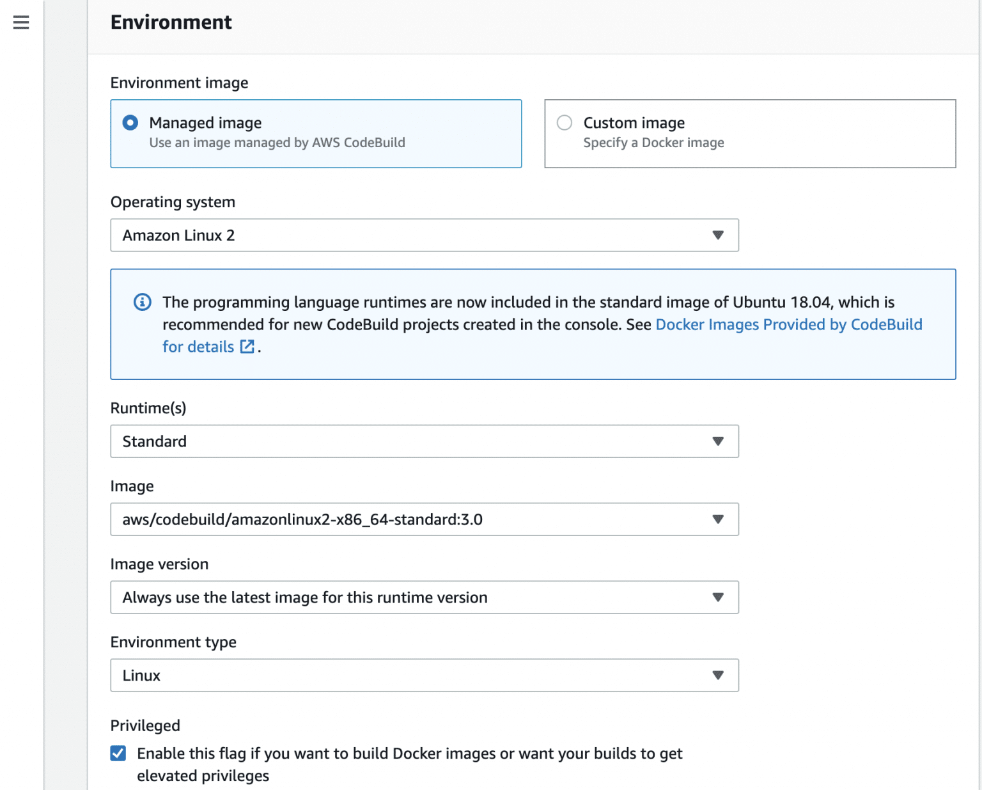Click the external link icon after "for details"
The height and width of the screenshot is (790, 982).
(x=247, y=347)
